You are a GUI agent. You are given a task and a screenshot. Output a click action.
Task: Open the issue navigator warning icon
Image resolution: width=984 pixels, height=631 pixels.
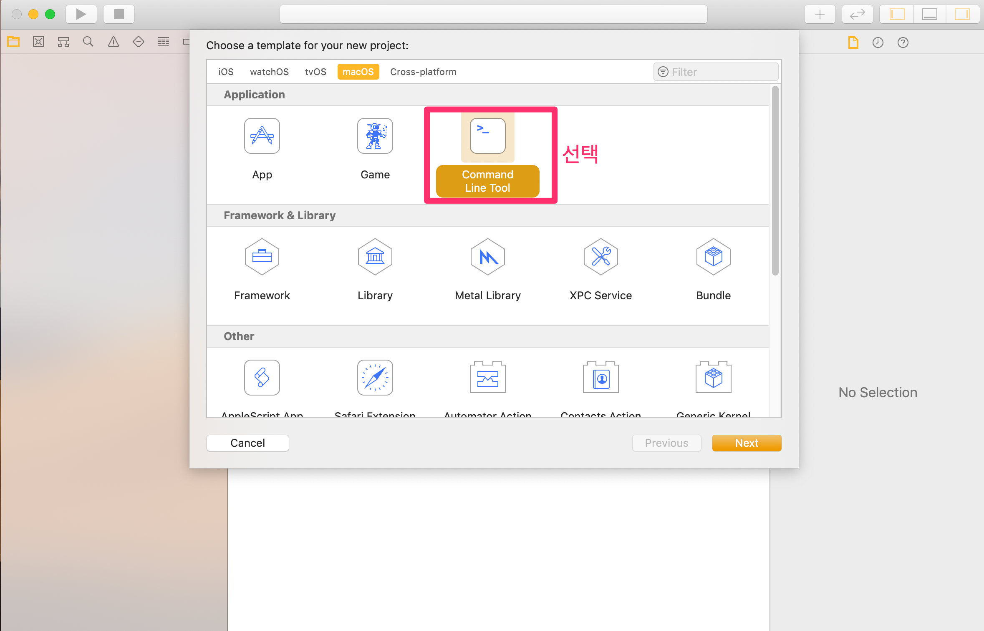click(x=113, y=42)
